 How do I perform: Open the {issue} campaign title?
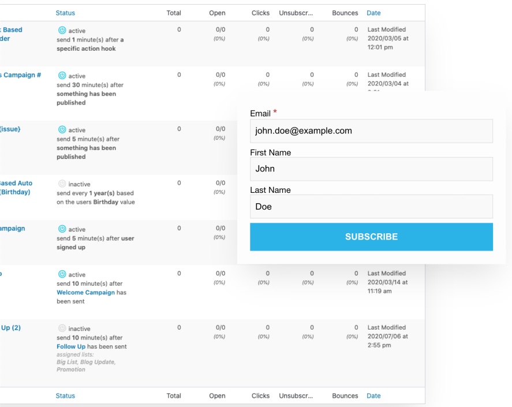click(10, 129)
